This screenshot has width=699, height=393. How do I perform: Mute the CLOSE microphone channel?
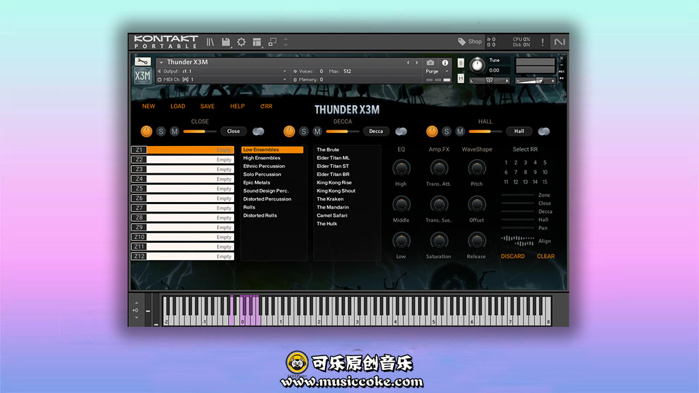tap(174, 132)
